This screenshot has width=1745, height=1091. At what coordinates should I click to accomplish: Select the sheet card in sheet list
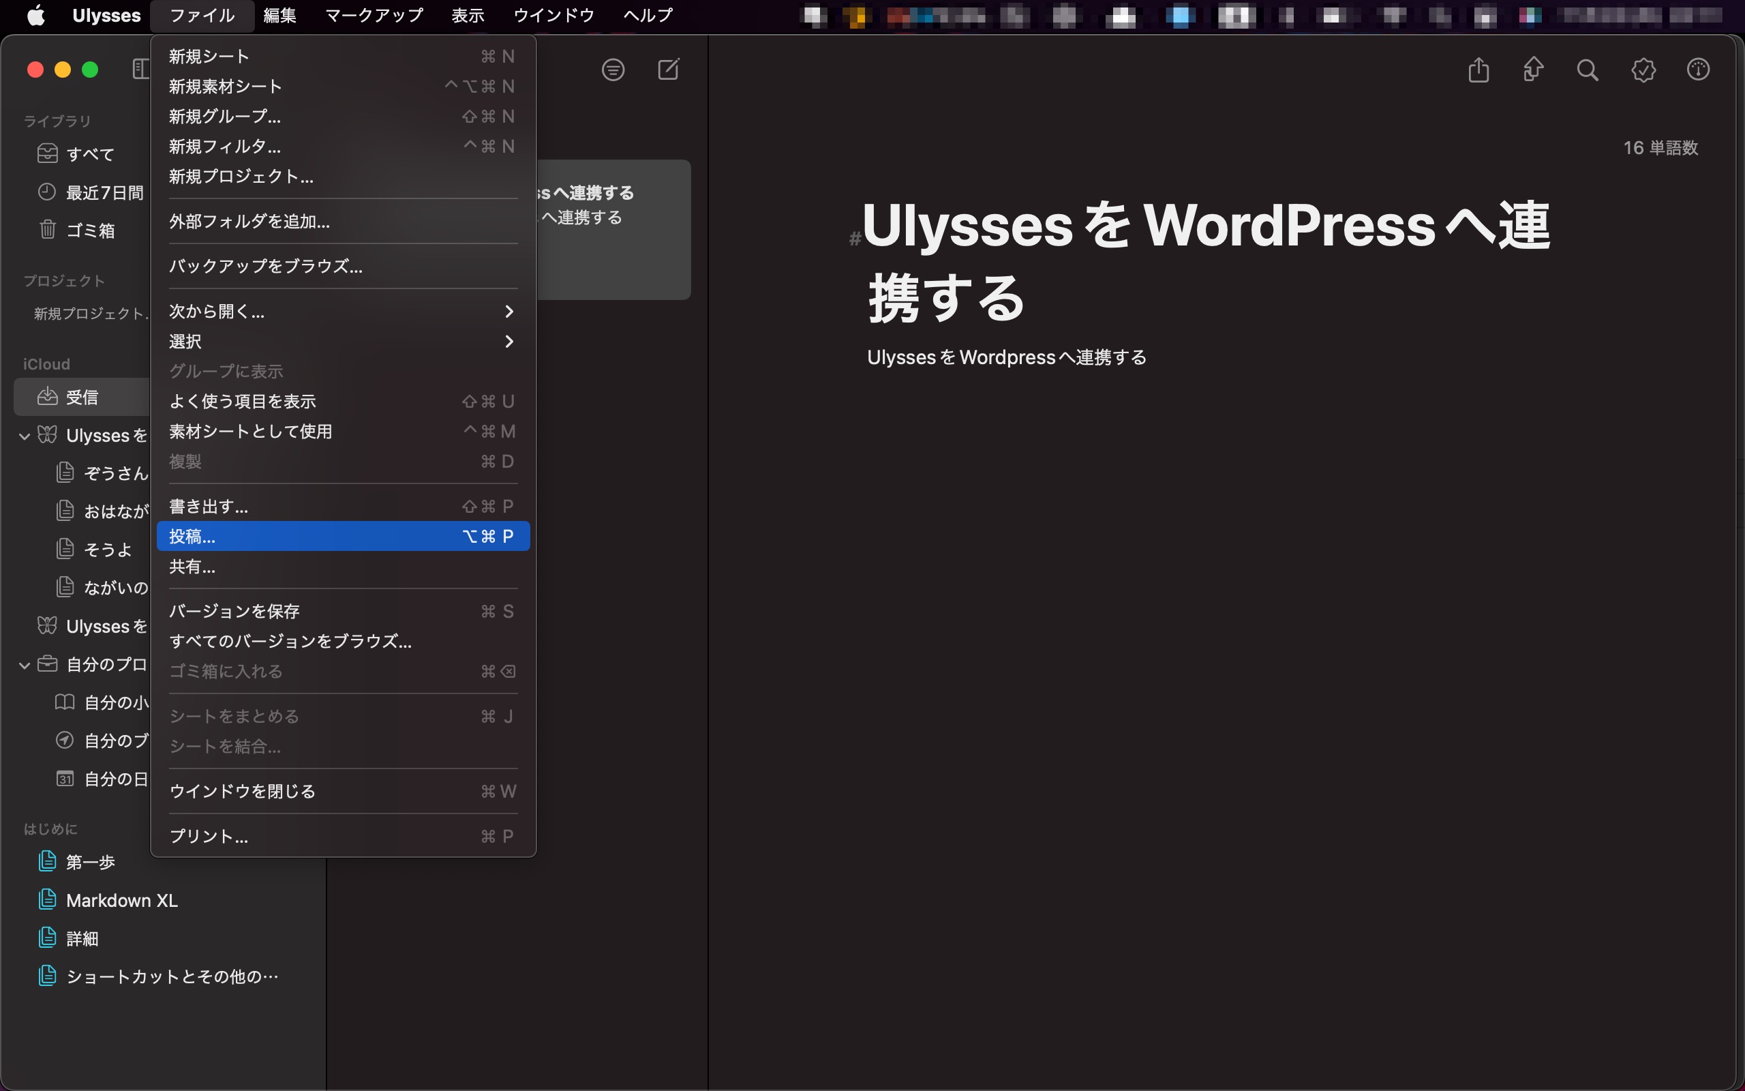(613, 230)
